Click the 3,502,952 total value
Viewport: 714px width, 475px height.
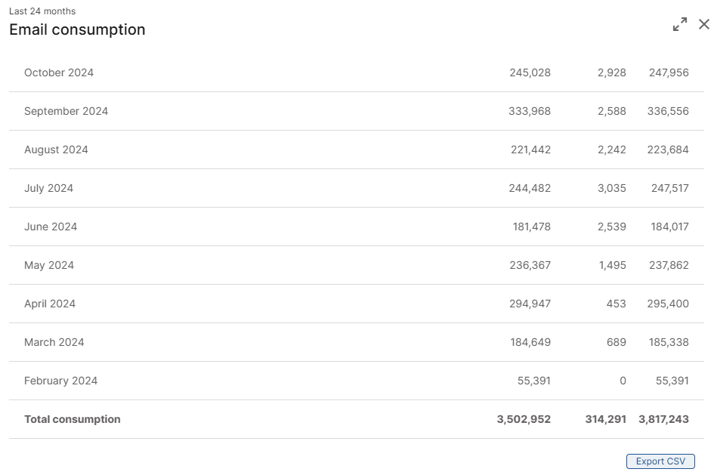524,419
